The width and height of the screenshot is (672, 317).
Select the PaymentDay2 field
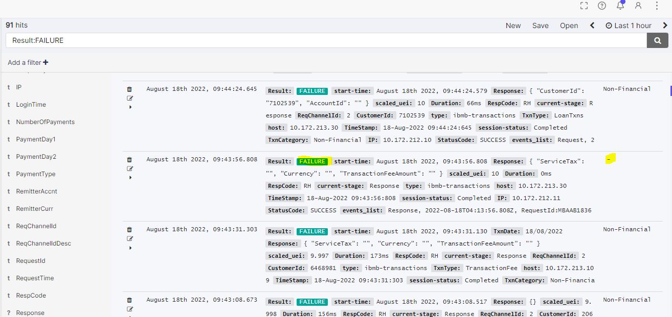36,157
